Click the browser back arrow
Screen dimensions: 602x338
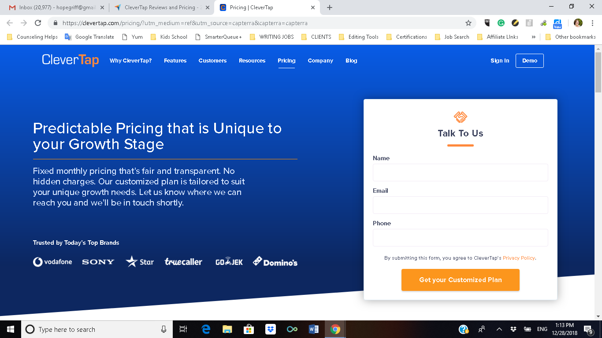pos(10,23)
